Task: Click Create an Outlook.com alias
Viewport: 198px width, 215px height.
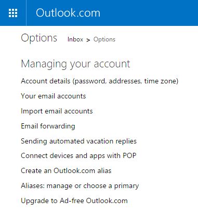Action: [x=66, y=171]
